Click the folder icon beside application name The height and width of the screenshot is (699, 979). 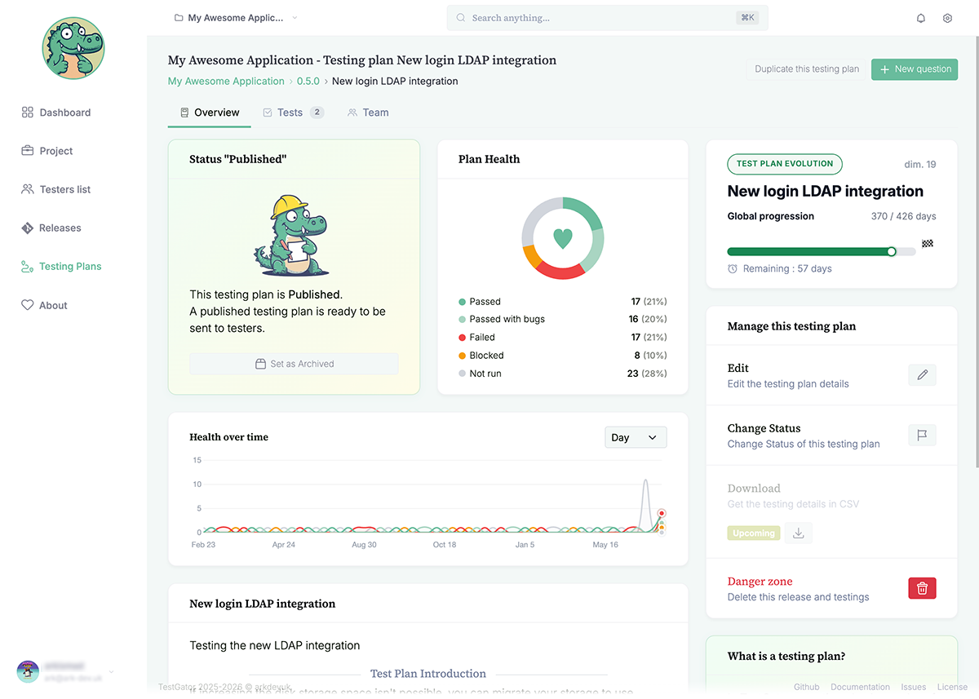pyautogui.click(x=179, y=18)
